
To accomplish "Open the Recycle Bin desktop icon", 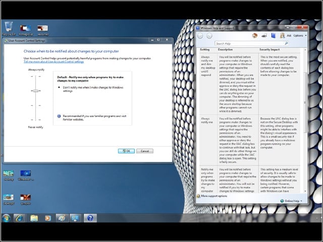I will point(9,28).
